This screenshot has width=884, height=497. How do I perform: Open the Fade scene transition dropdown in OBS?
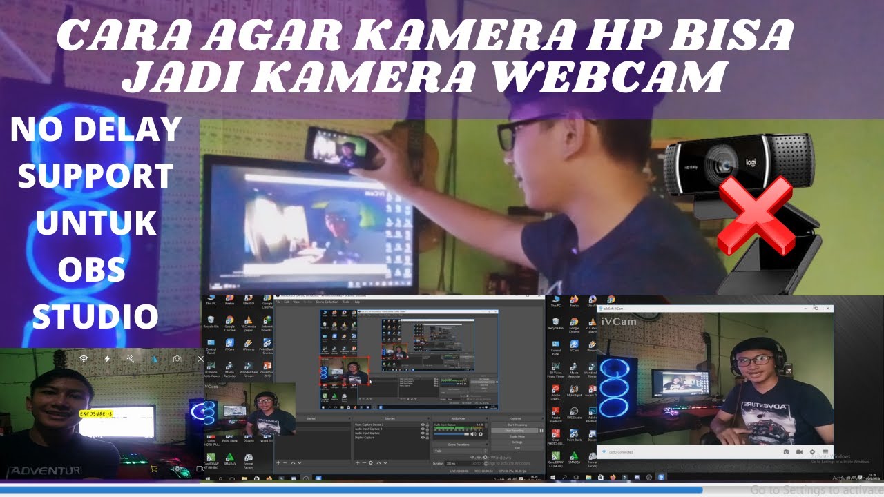460,451
